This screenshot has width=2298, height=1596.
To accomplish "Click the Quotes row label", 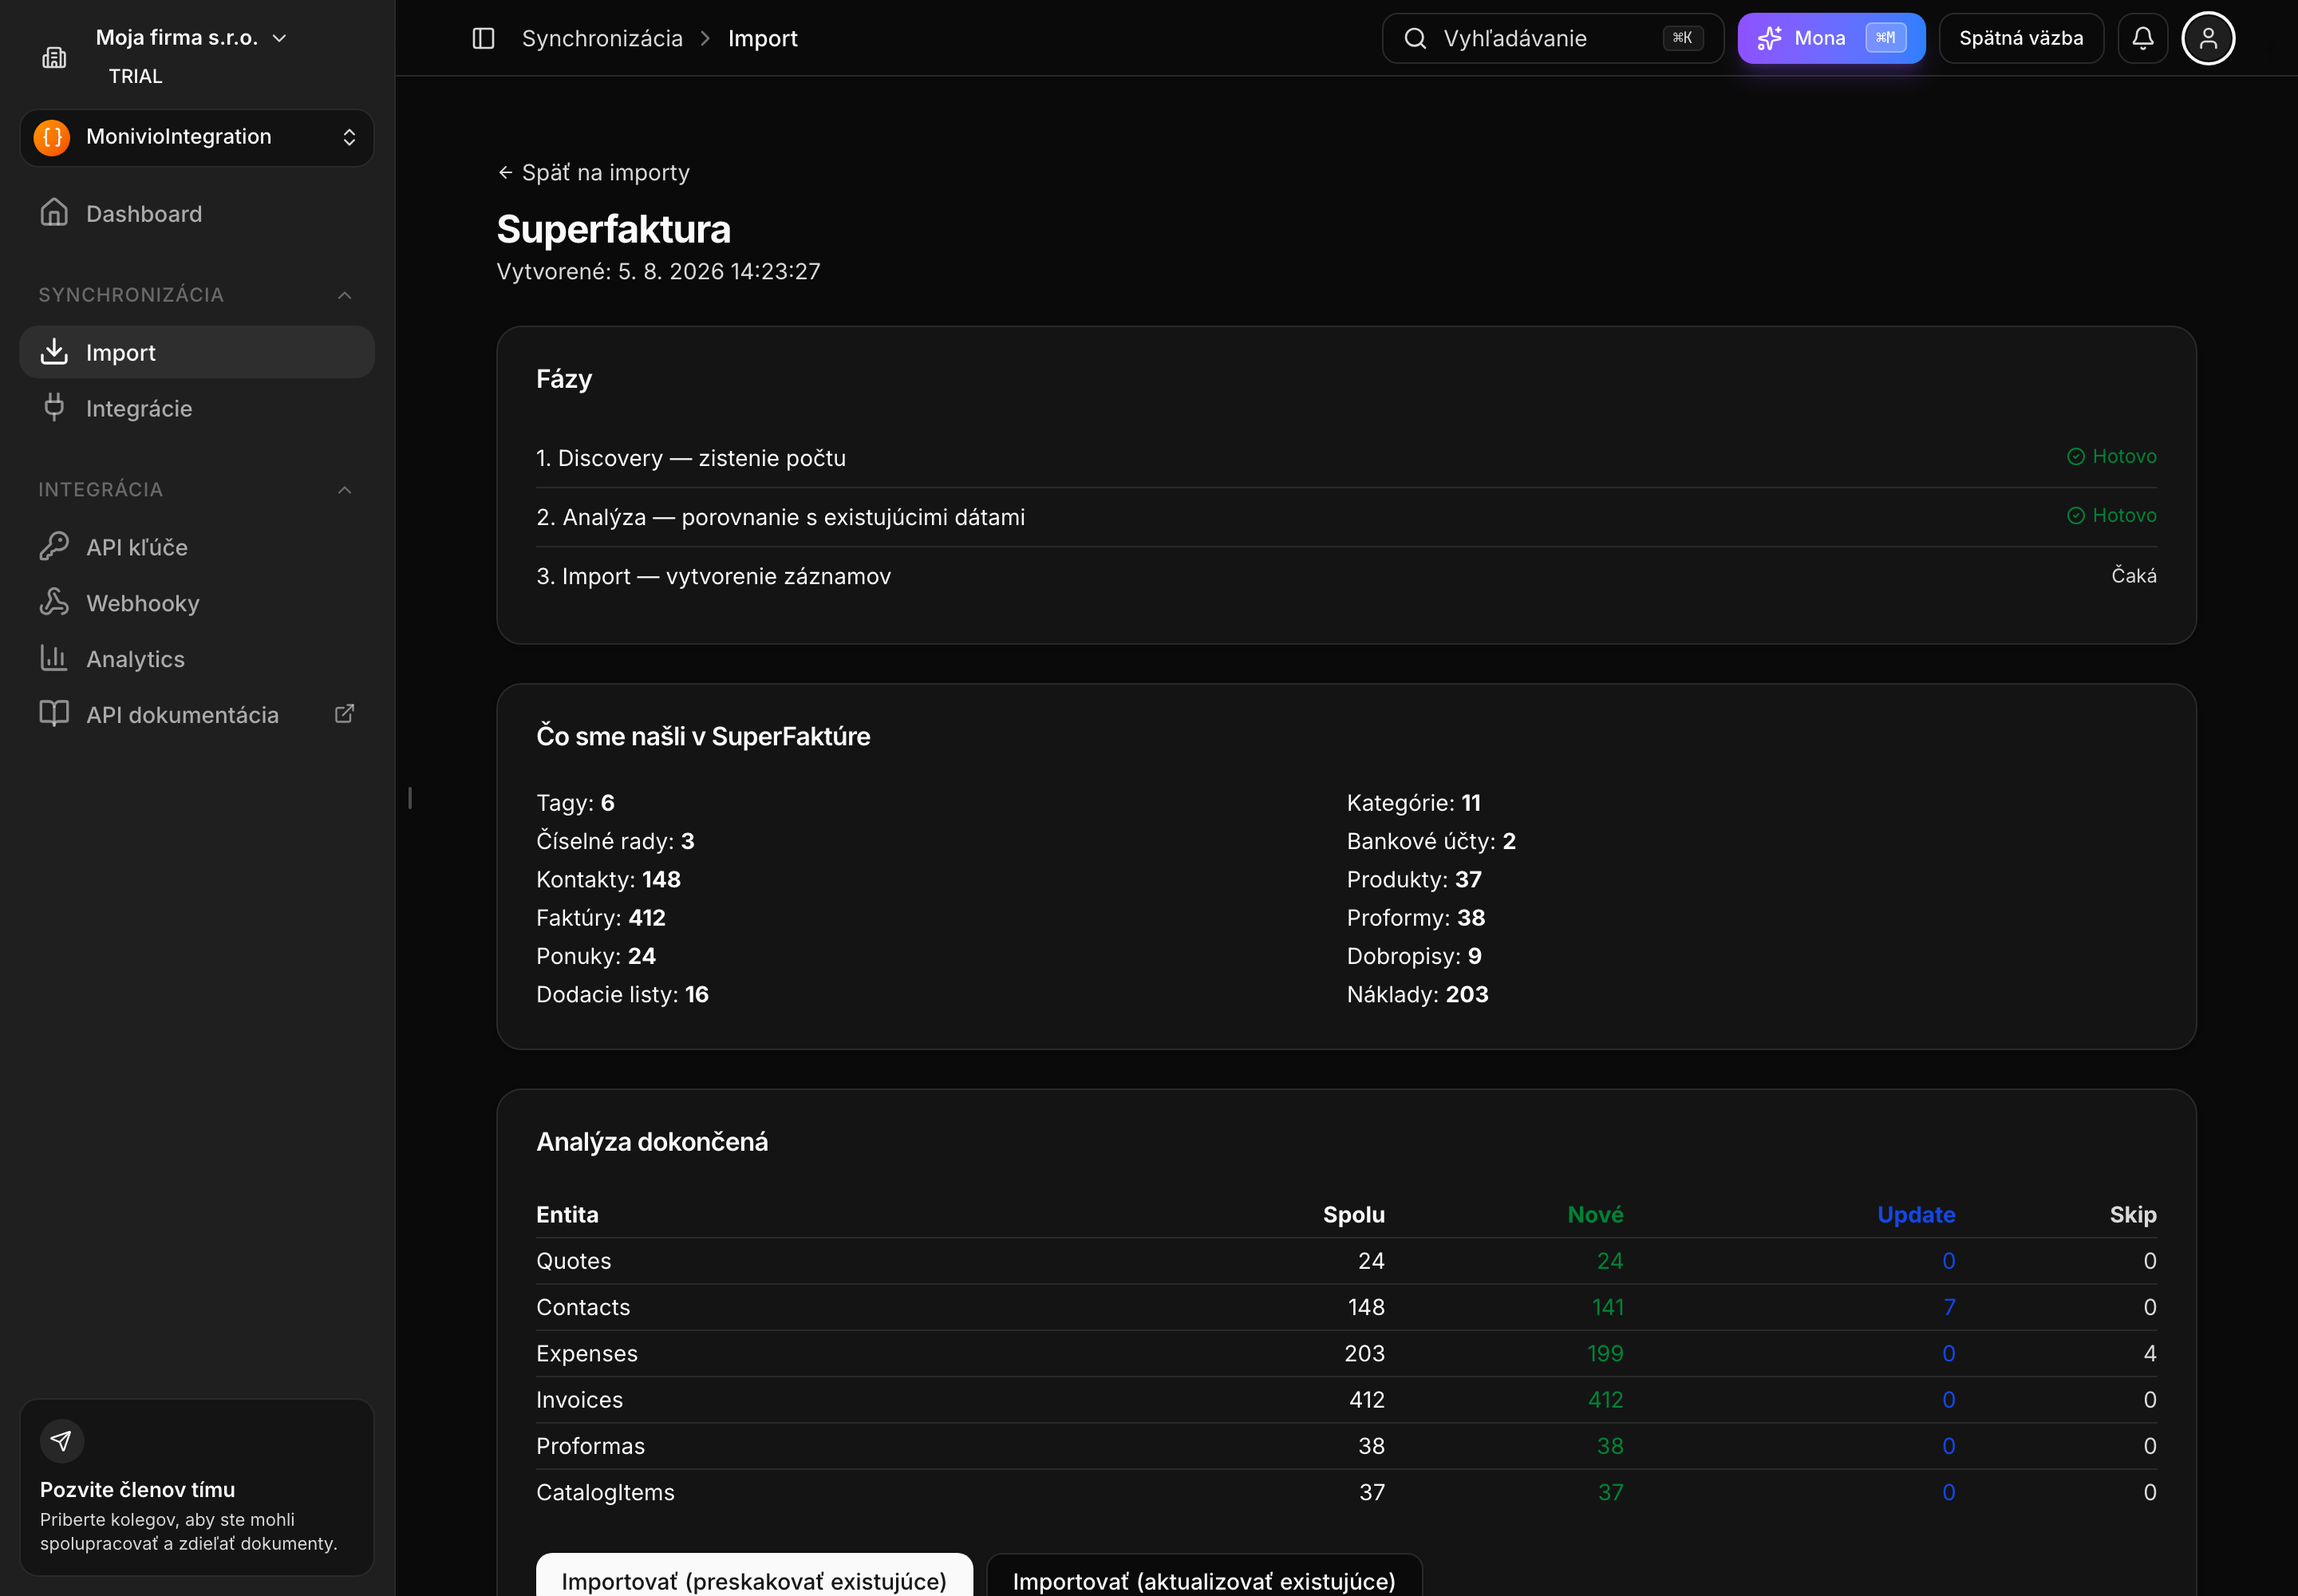I will coord(573,1261).
